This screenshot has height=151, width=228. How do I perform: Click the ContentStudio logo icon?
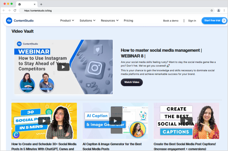tap(9, 21)
